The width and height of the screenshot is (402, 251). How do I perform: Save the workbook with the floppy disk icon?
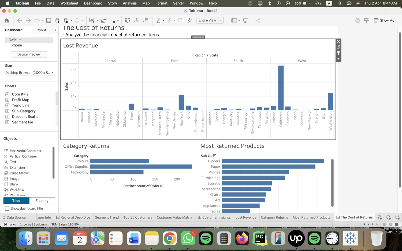(x=49, y=20)
